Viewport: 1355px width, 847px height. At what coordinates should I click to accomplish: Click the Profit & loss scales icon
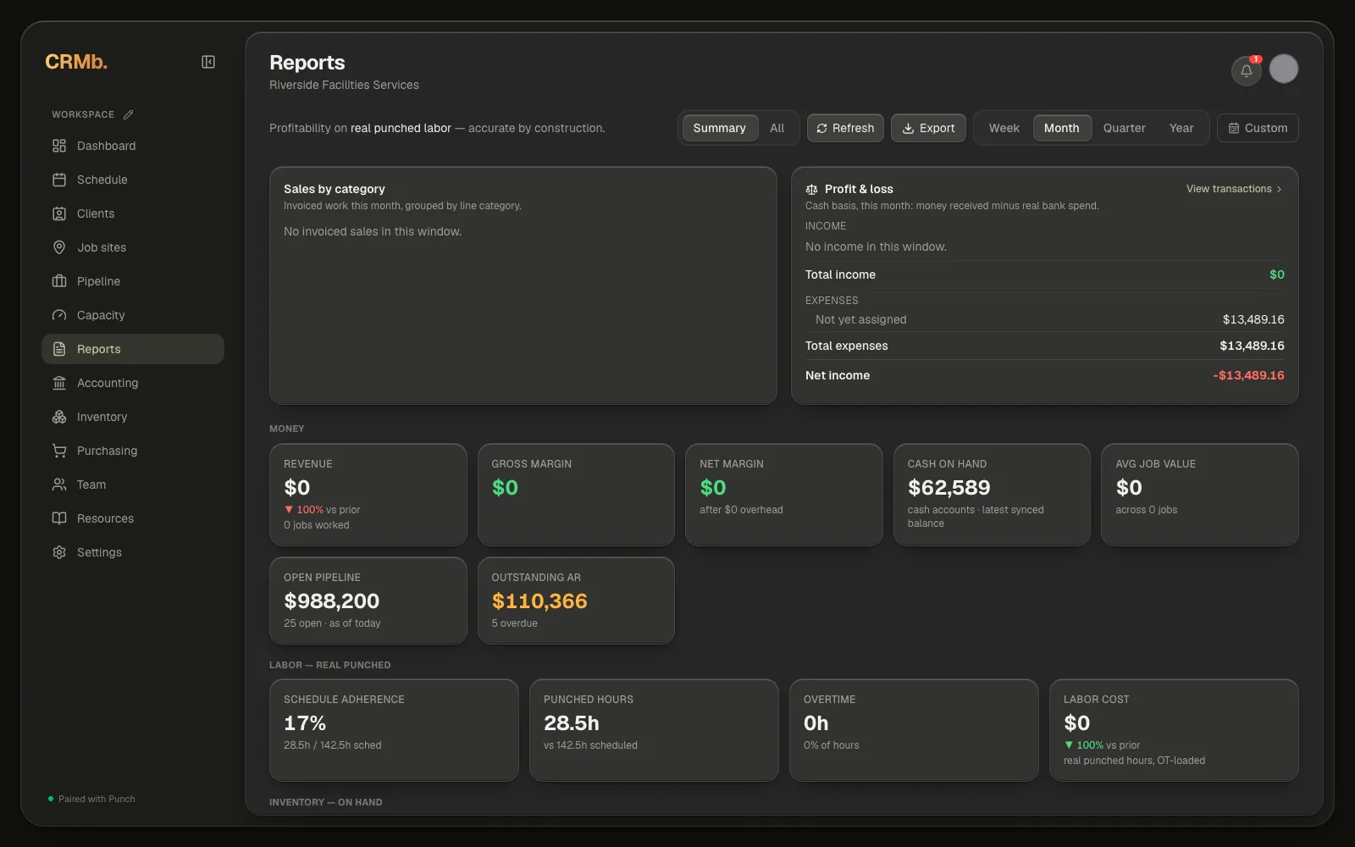click(811, 189)
